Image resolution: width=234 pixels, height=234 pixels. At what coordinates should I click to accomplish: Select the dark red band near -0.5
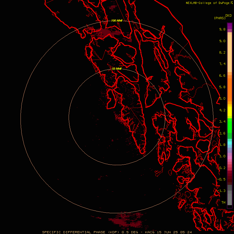coord(230,179)
